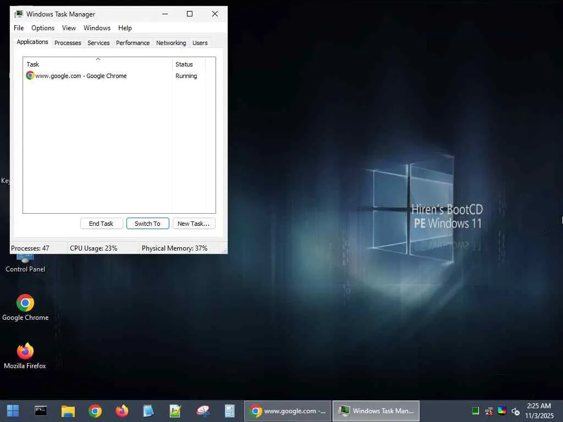563x422 pixels.
Task: Click the Switch To button
Action: [x=147, y=224]
